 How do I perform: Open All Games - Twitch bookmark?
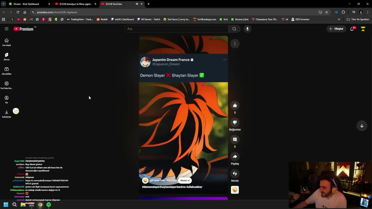pyautogui.click(x=149, y=19)
